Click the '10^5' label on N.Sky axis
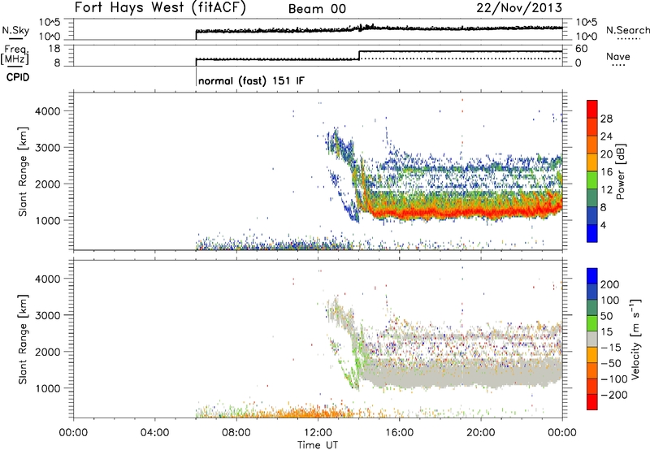 (50, 23)
